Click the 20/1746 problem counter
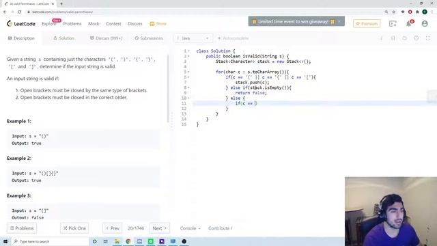The image size is (437, 246). 136,228
